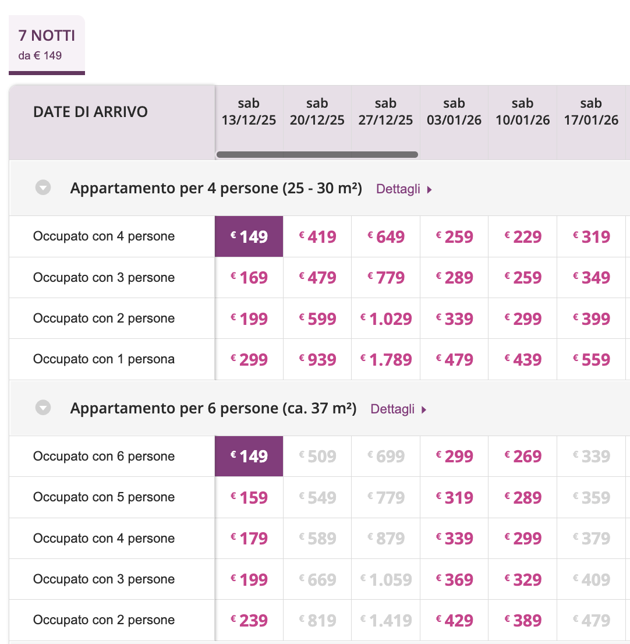Click the horizontal date scrollbar
The width and height of the screenshot is (630, 644).
317,155
